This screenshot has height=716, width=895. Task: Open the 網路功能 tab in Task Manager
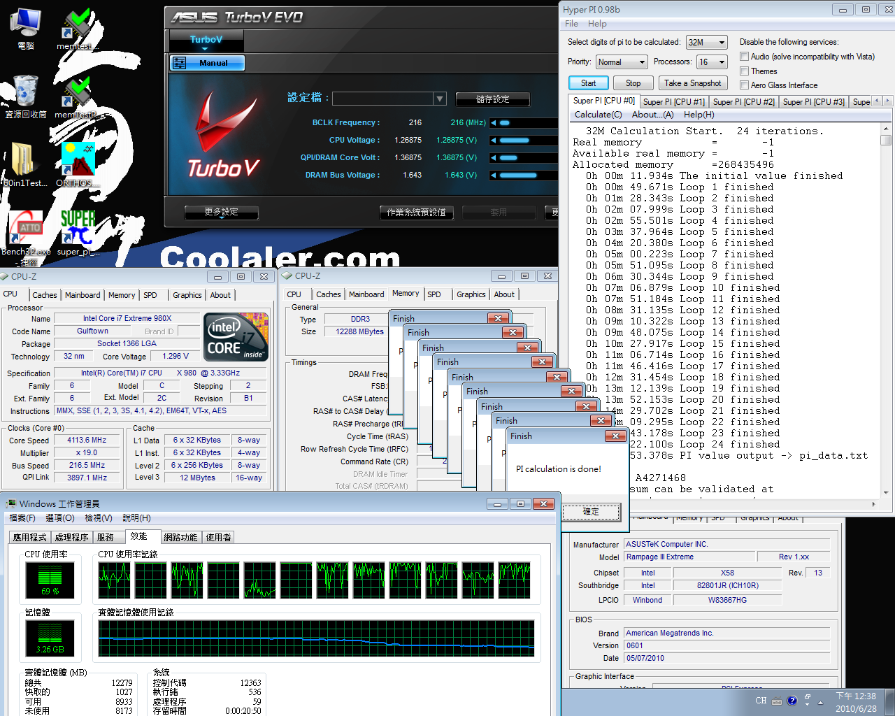tap(180, 538)
